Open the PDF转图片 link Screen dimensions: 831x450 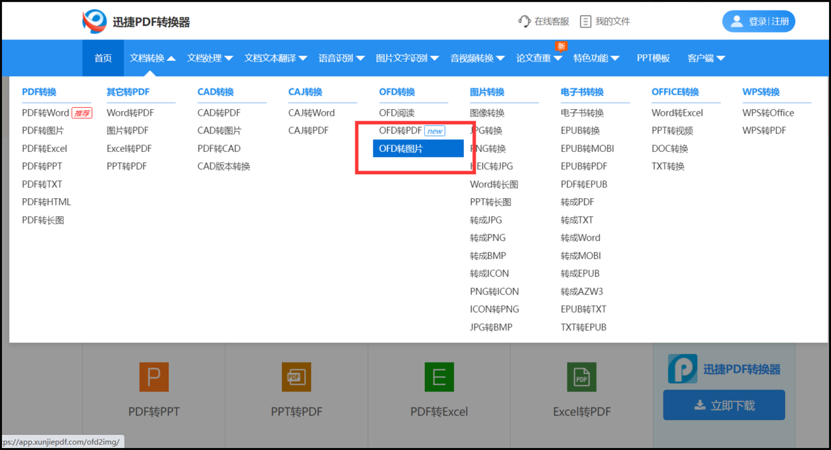(43, 130)
